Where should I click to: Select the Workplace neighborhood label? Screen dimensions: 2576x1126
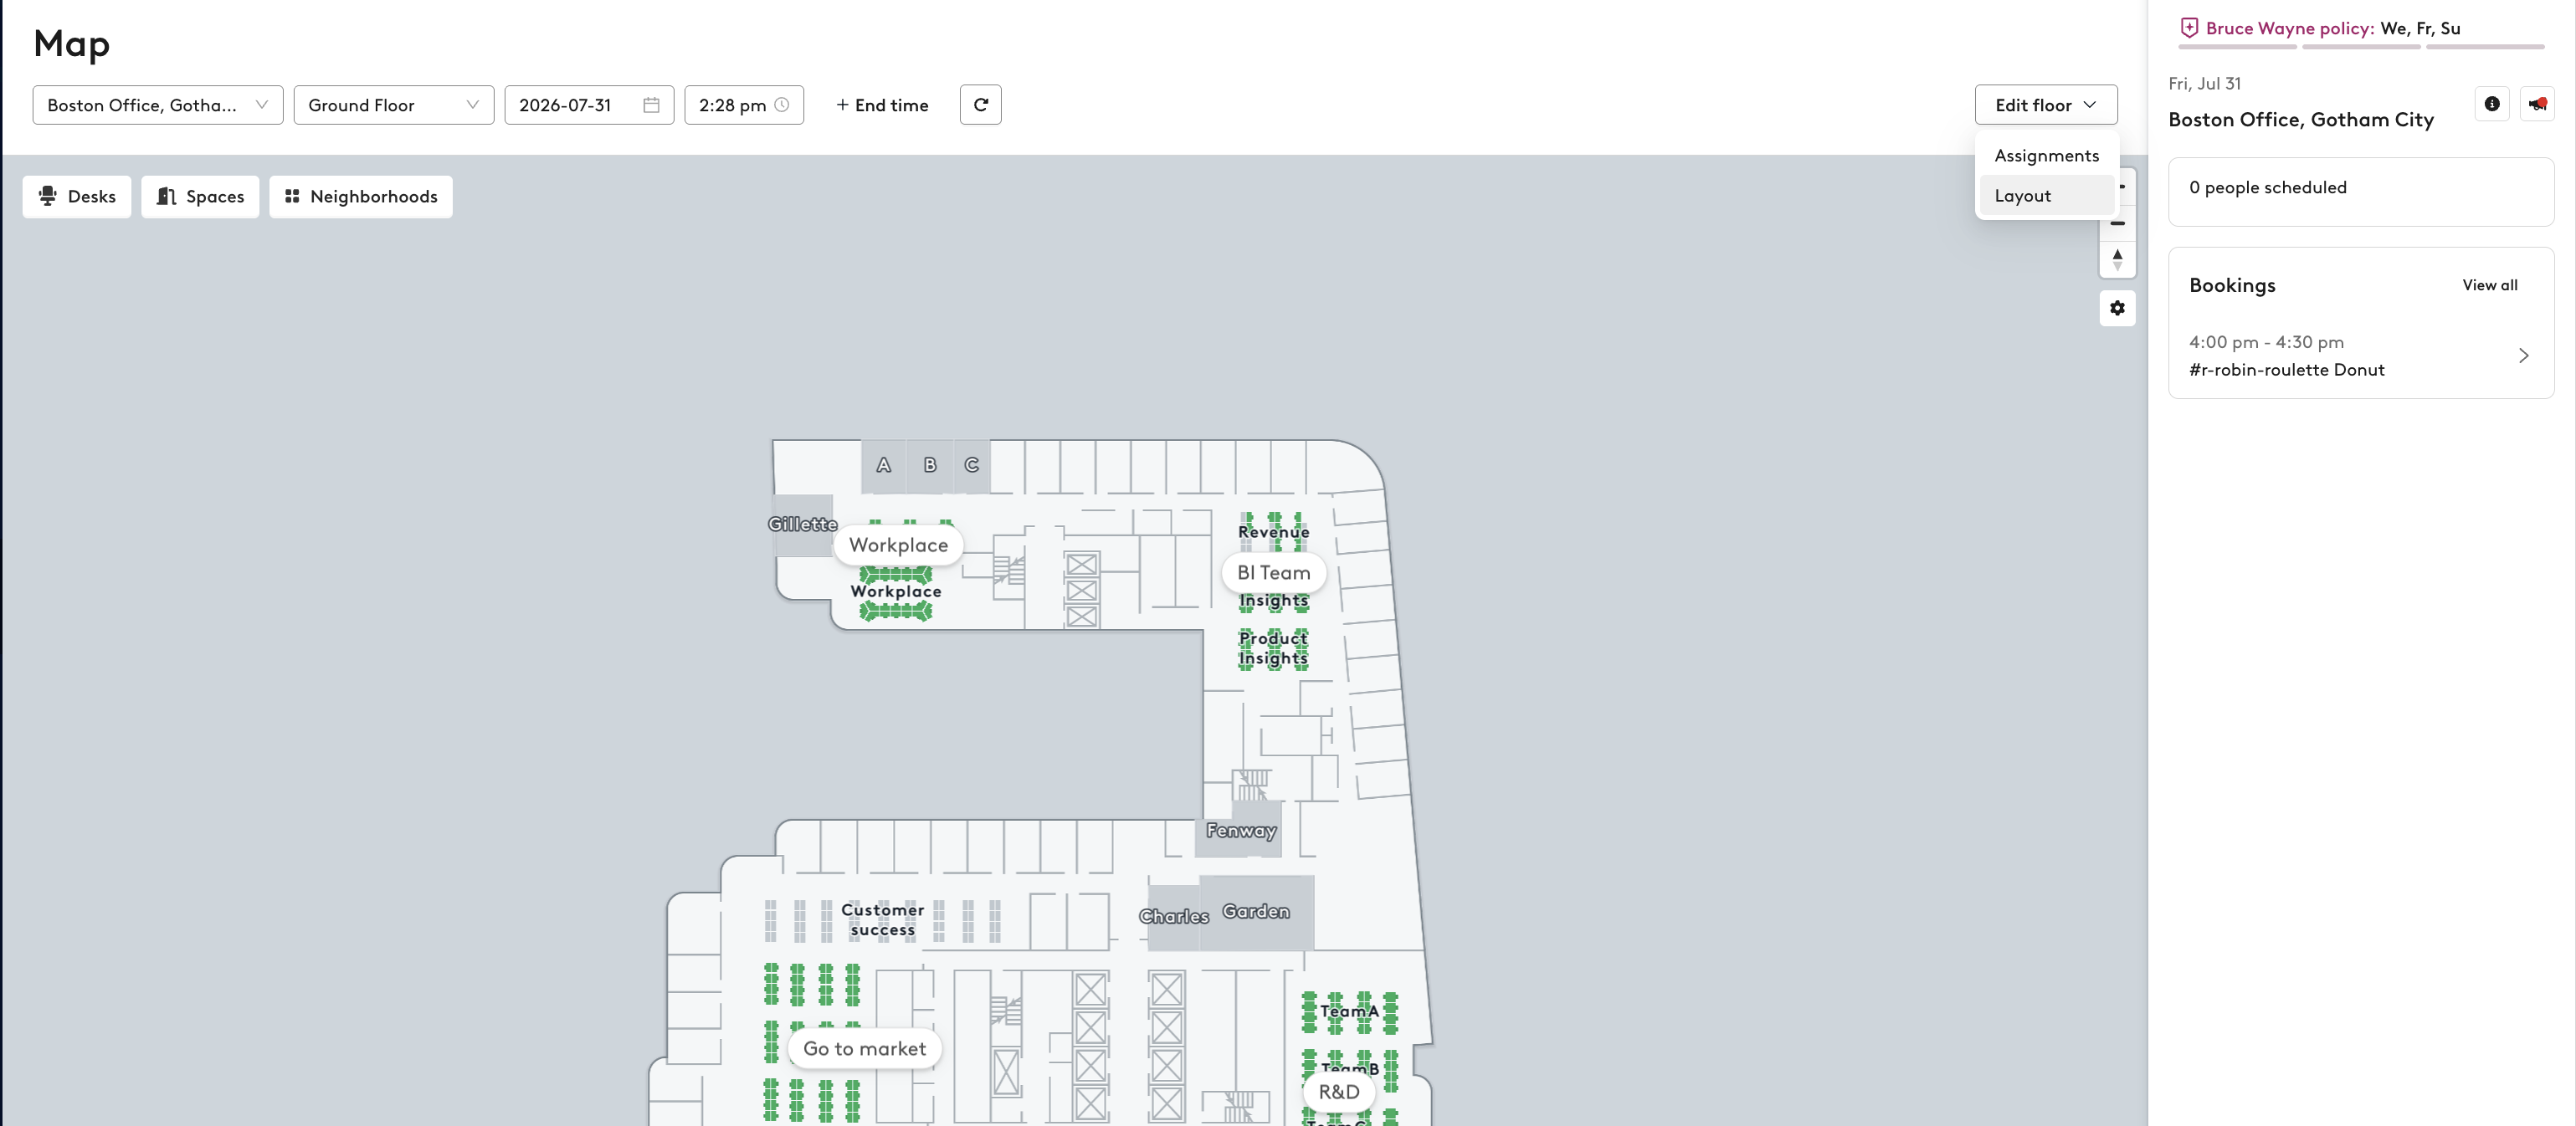tap(898, 545)
